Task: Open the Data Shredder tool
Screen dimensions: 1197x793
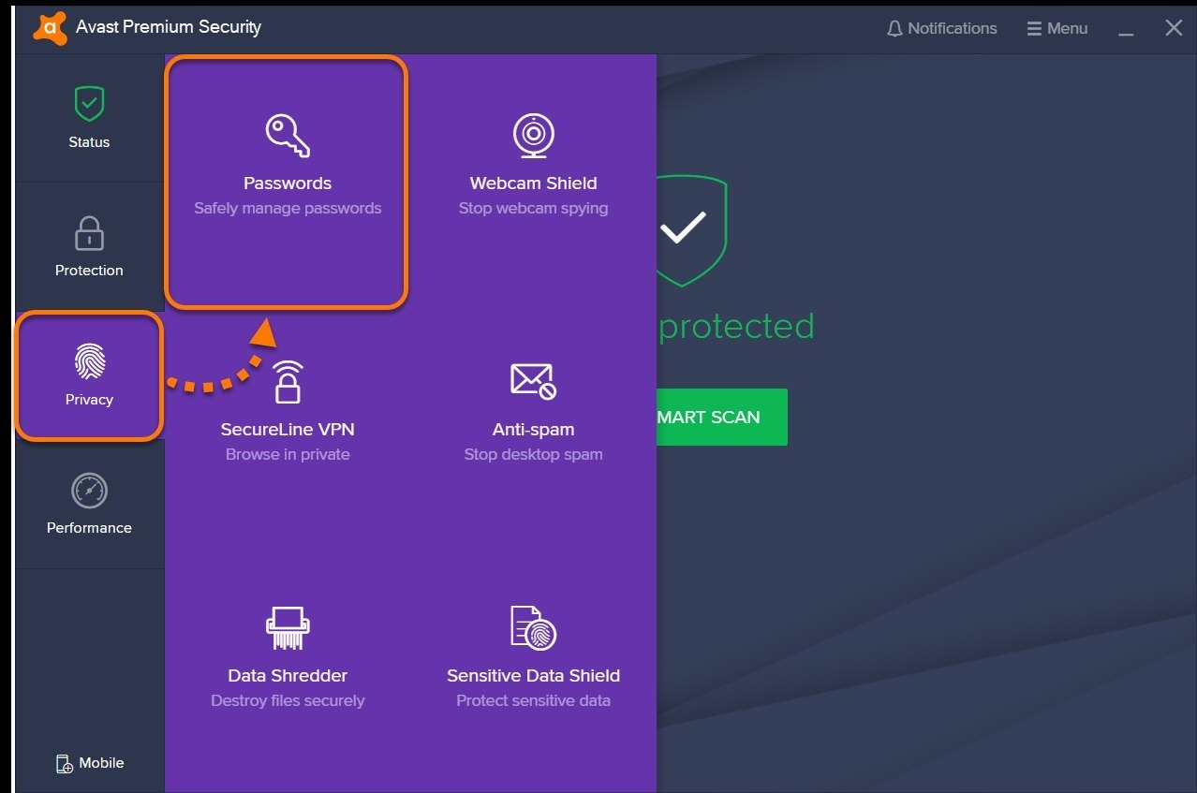Action: pyautogui.click(x=287, y=626)
